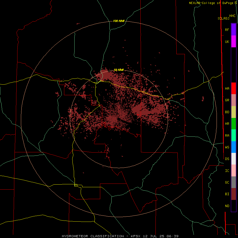Click the IC legend label
238x238 pixels.
[227, 171]
